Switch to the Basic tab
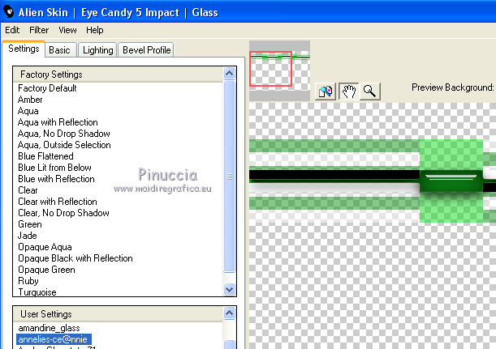This screenshot has height=349, width=496. 59,50
